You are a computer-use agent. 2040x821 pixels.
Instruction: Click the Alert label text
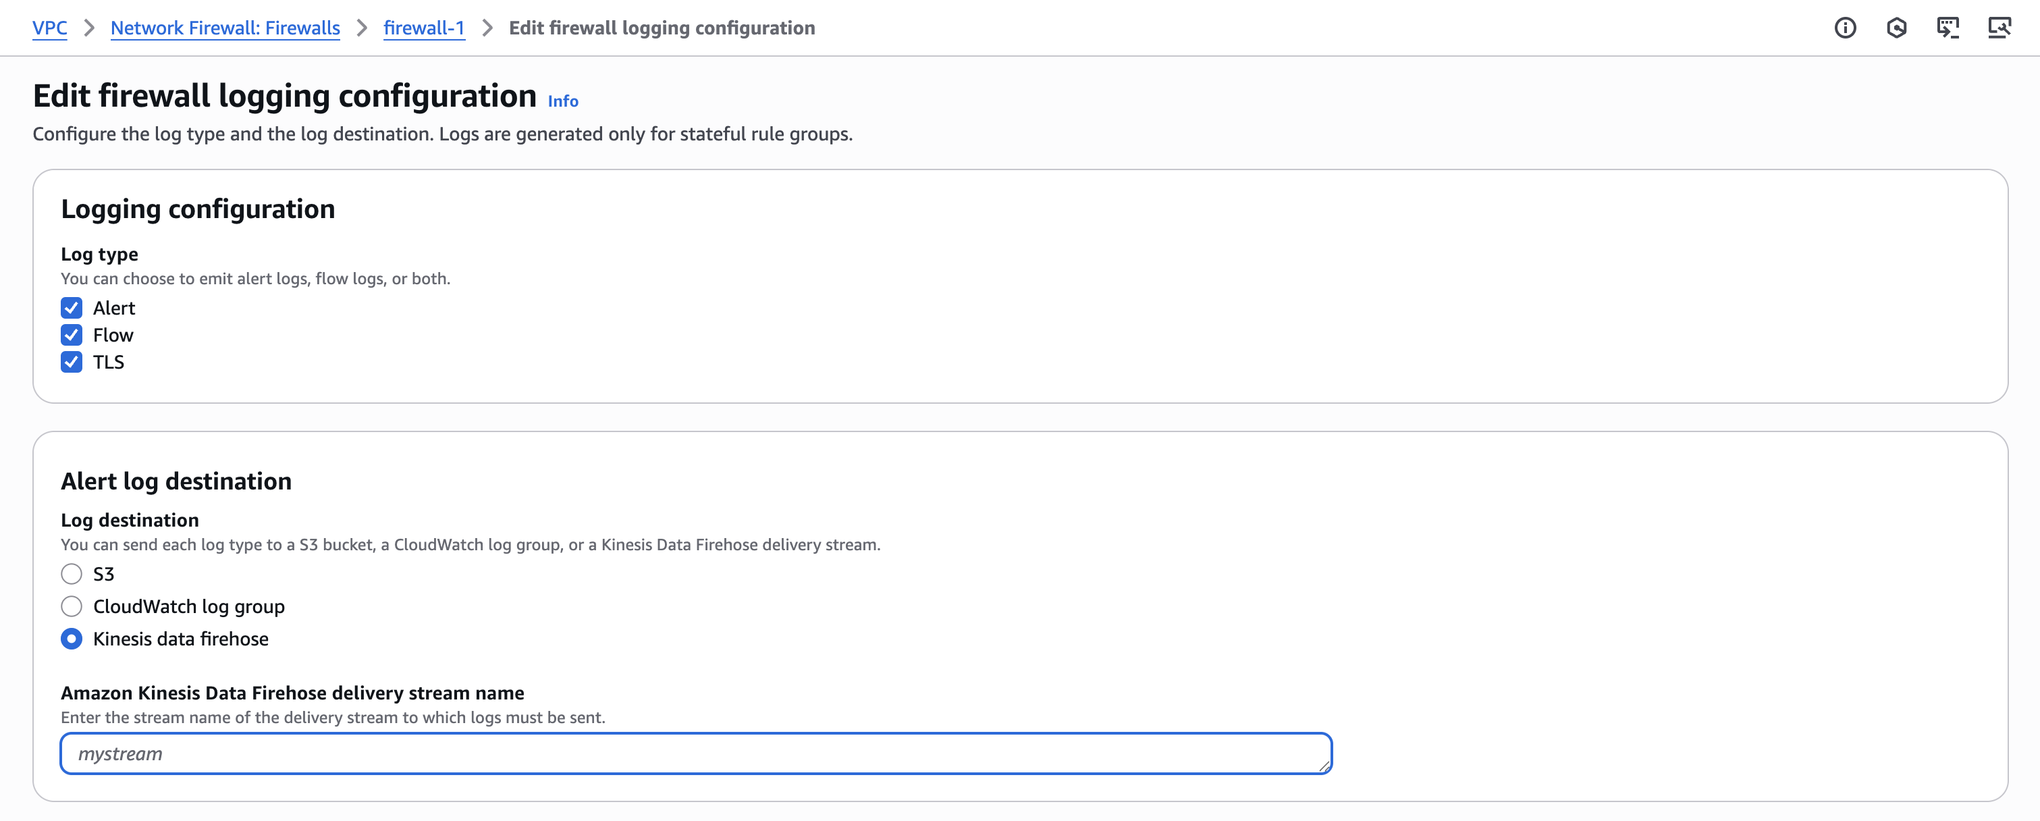coord(113,308)
